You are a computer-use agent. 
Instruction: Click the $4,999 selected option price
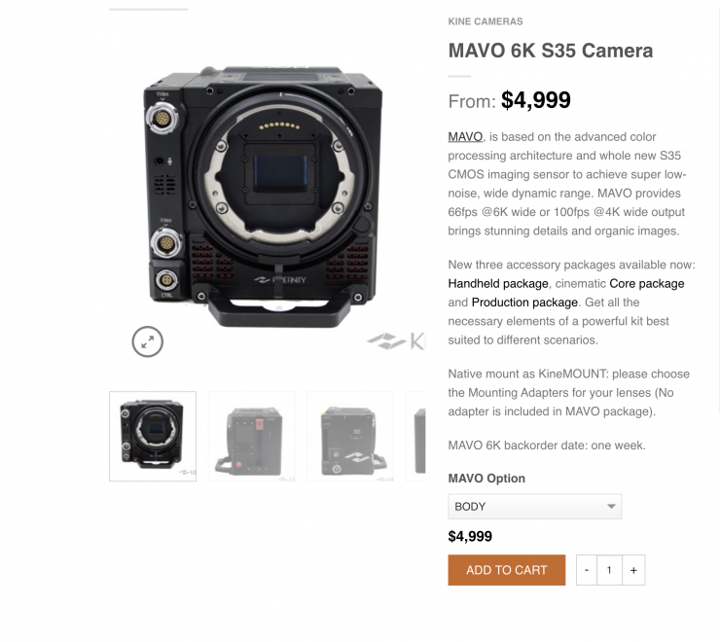tap(470, 536)
